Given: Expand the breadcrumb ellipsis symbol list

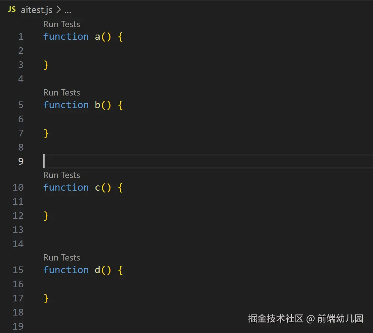Looking at the screenshot, I should point(68,10).
